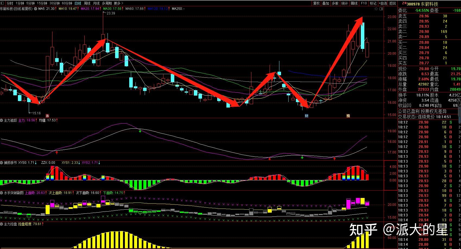Switch to the 周线 weekly tab

click(x=87, y=3)
